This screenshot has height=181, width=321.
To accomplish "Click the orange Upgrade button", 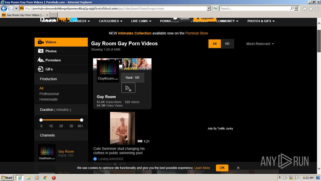I will (205, 19).
